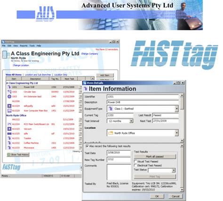The image size is (223, 201).
Task: Open the Reports menu in FASTtag
Action: click(24, 46)
